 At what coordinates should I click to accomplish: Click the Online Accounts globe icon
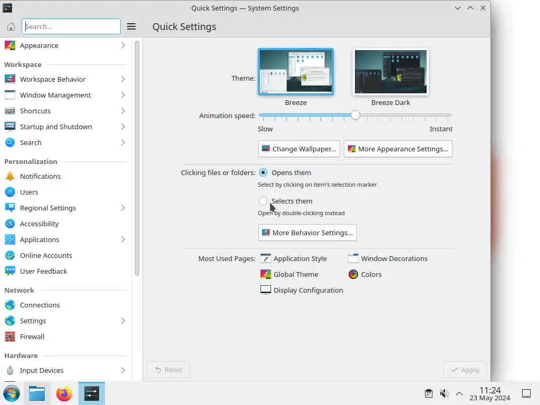click(x=10, y=256)
